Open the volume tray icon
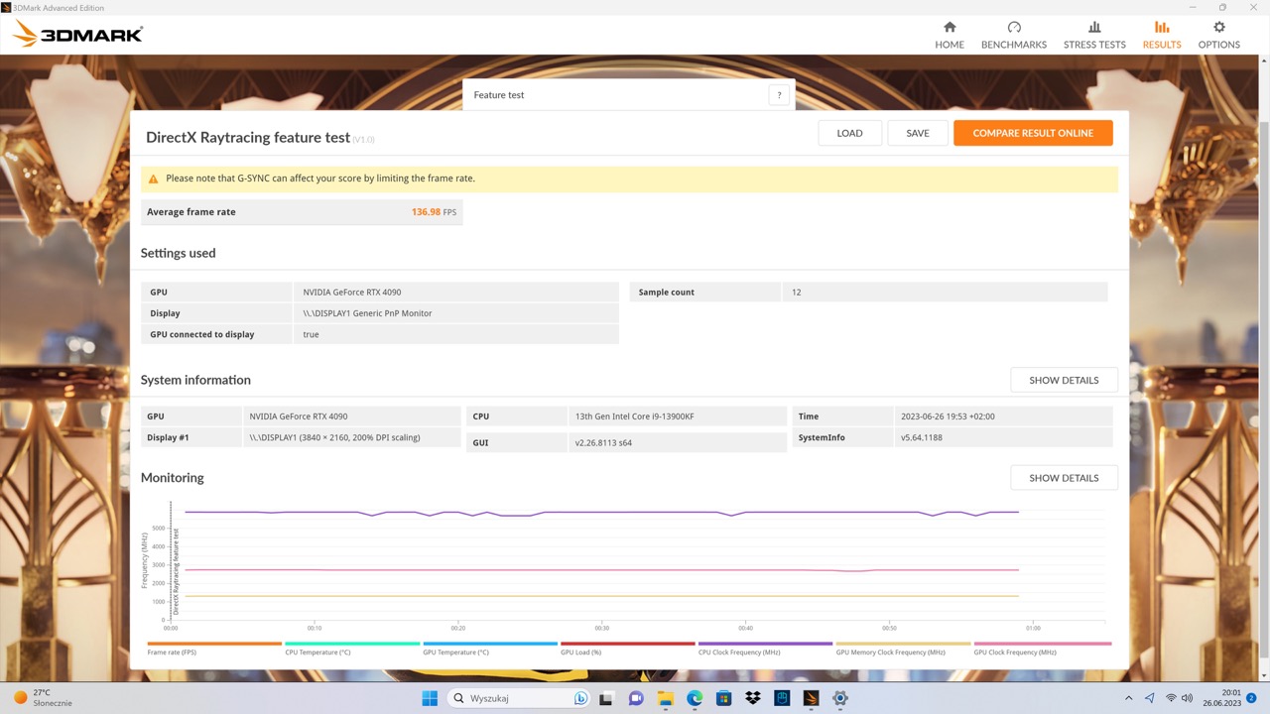Viewport: 1270px width, 714px height. [x=1187, y=698]
